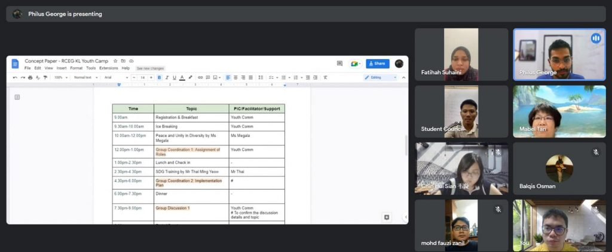The image size is (612, 252).
Task: Select Mabel Tan's video tile
Action: click(x=559, y=111)
